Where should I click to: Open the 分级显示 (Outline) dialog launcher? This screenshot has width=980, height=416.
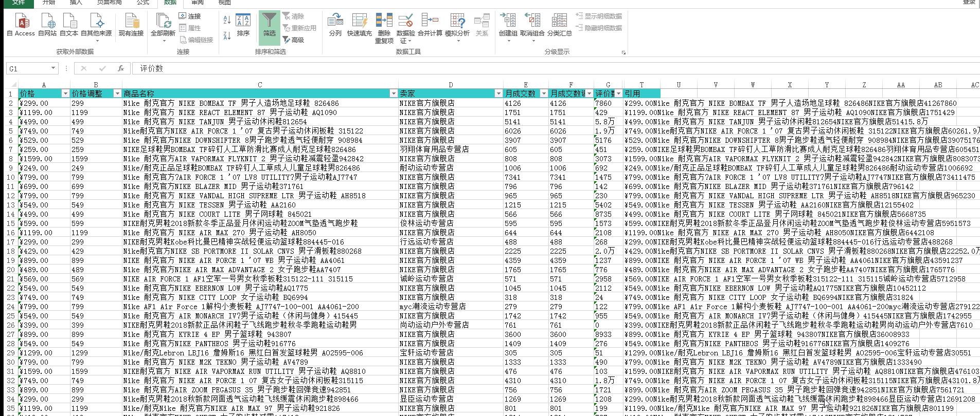point(623,52)
